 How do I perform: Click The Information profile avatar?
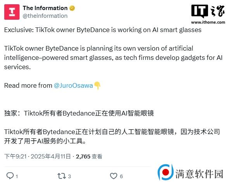12,12
